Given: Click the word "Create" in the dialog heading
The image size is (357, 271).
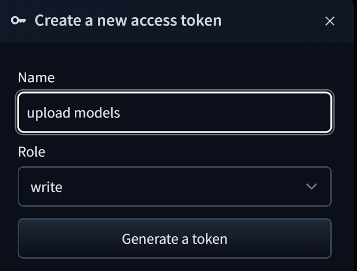Looking at the screenshot, I should pyautogui.click(x=58, y=21).
